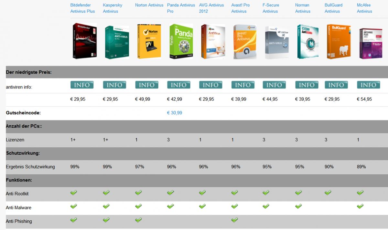Screen dimensions: 388x230
Task: Open INFO for Avast! Pro Antivirus
Action: click(243, 85)
